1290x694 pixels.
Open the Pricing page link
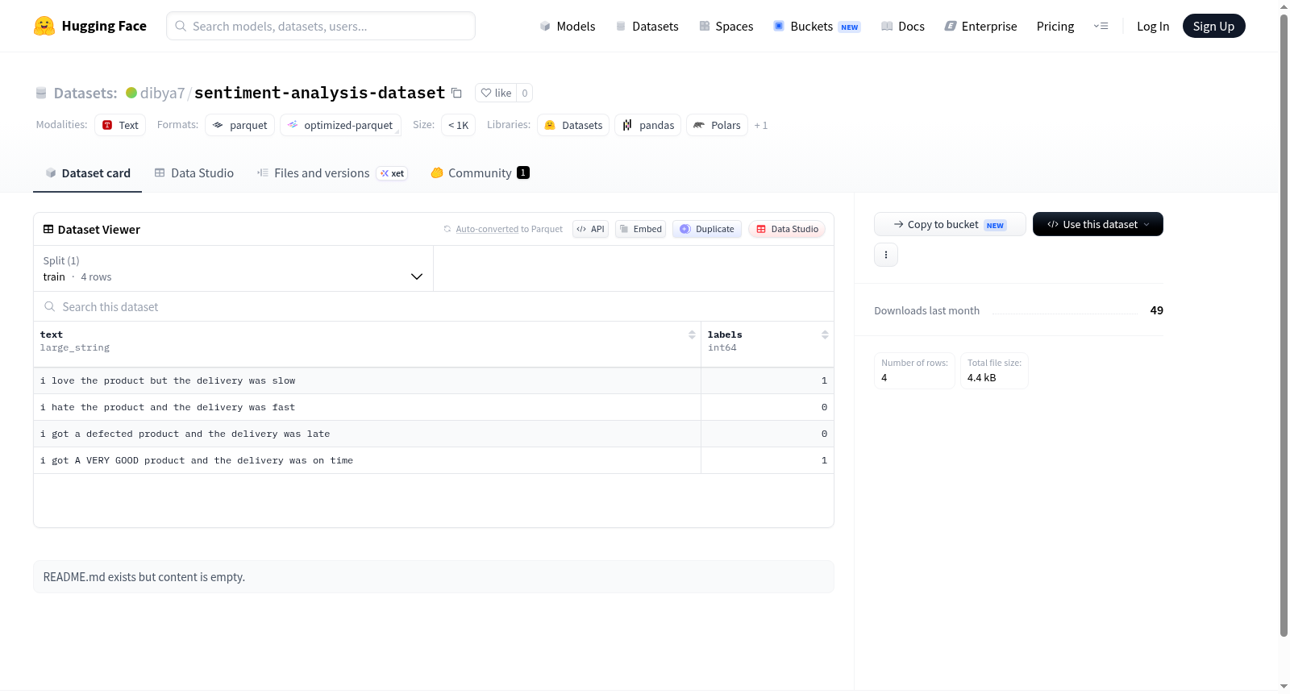[1055, 26]
